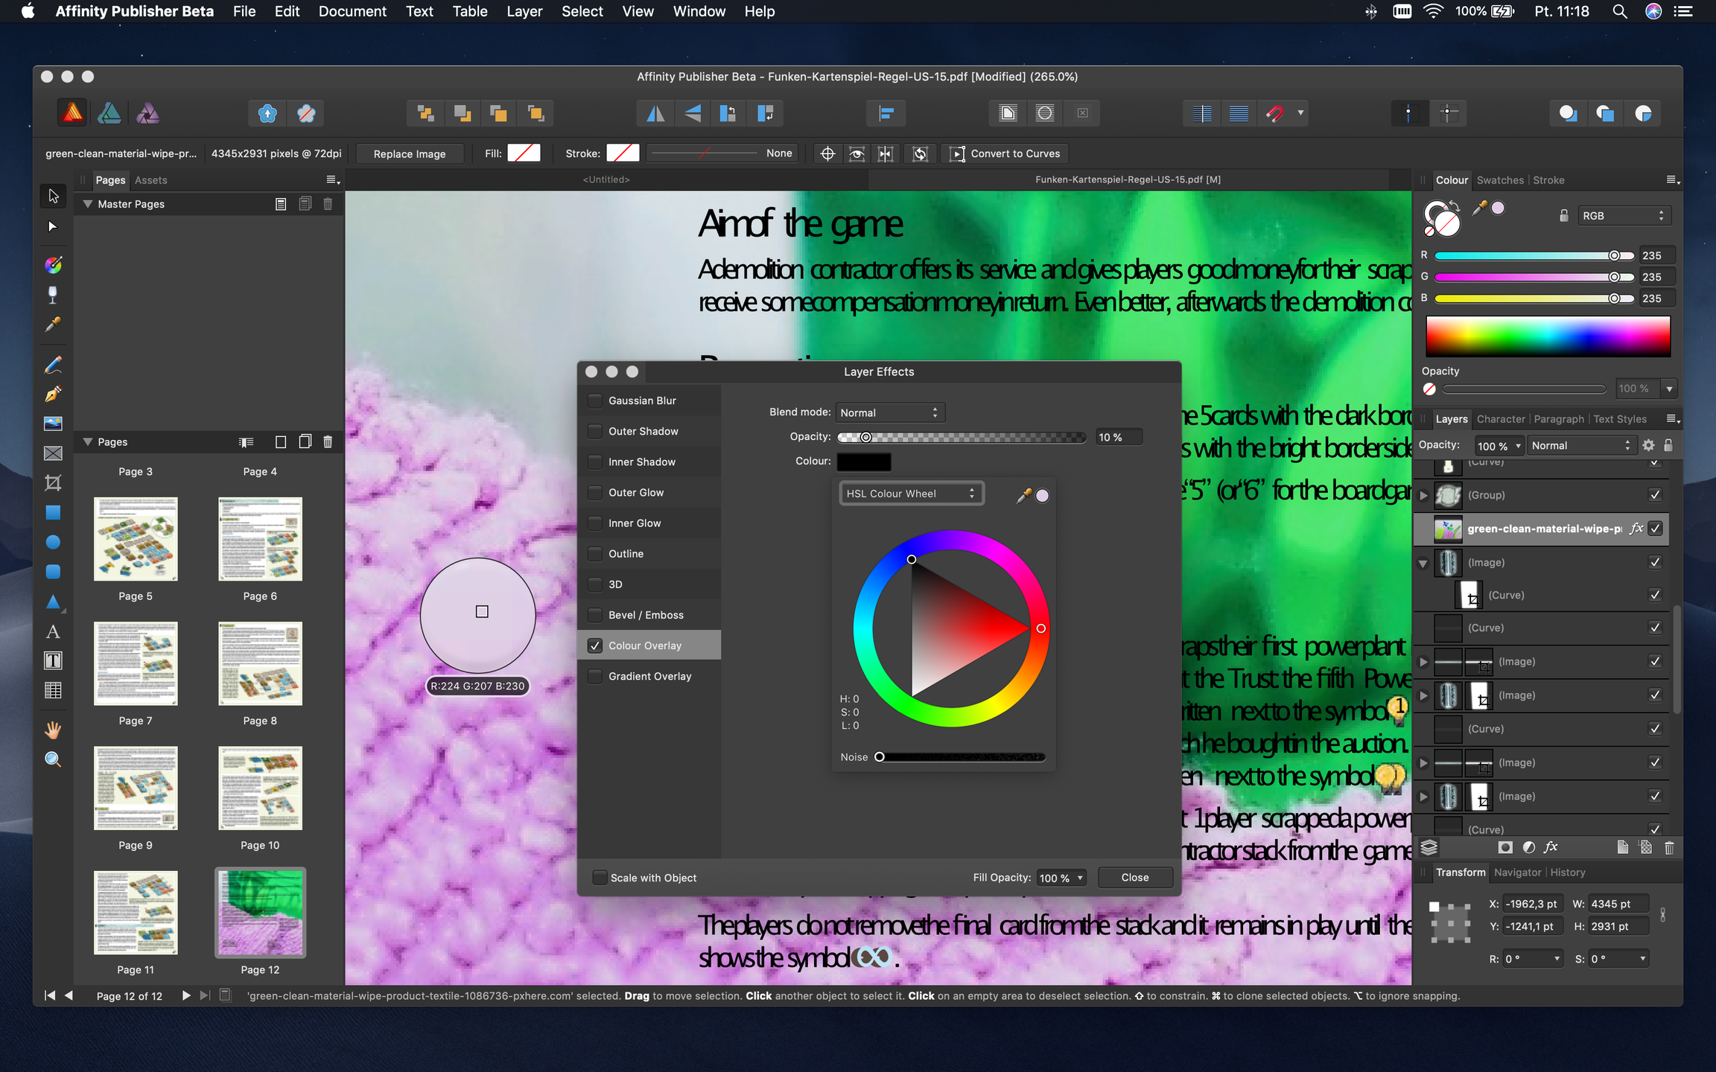This screenshot has height=1072, width=1716.
Task: Click the Red channel slider handle
Action: (x=1613, y=255)
